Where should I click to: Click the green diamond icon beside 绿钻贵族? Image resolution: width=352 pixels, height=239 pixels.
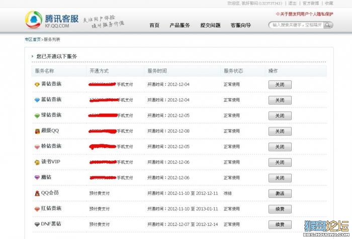[37, 116]
